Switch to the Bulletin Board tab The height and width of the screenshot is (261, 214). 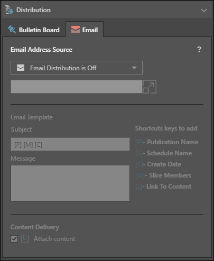[x=34, y=30]
